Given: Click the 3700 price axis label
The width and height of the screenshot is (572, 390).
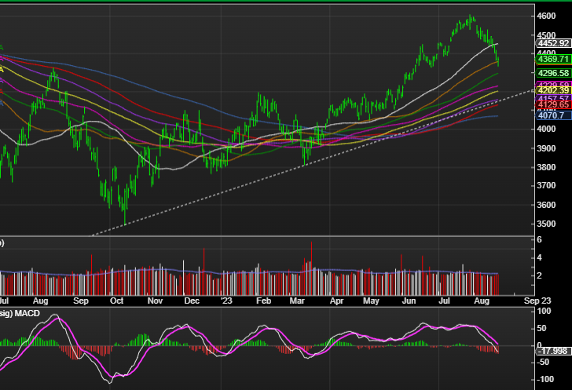Looking at the screenshot, I should [546, 185].
